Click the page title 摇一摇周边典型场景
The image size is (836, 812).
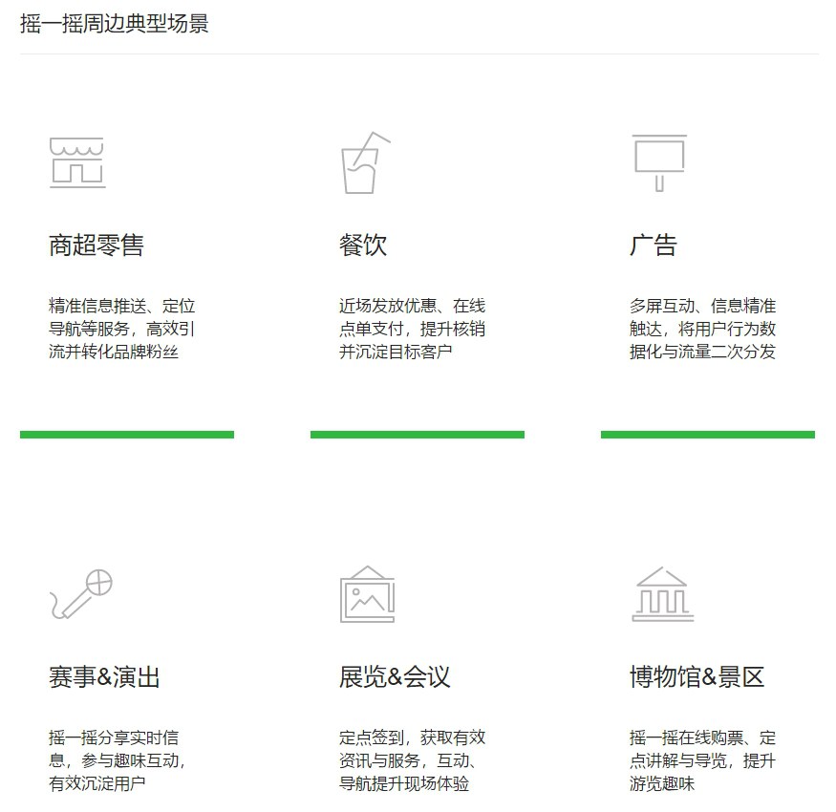pyautogui.click(x=115, y=29)
